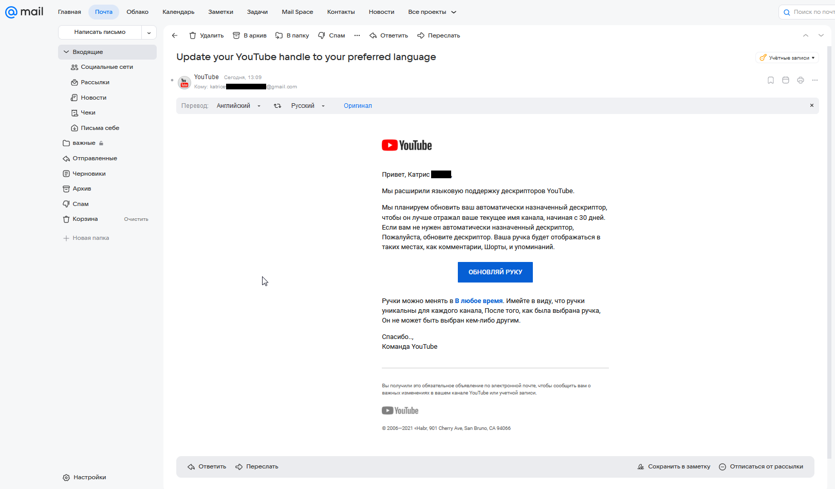Open the Заметки tab
This screenshot has width=835, height=489.
[x=220, y=12]
